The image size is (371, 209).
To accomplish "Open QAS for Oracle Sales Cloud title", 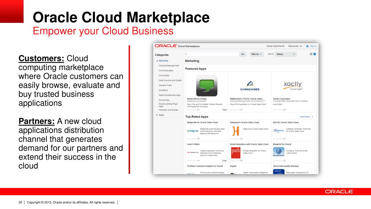I will (x=285, y=122).
